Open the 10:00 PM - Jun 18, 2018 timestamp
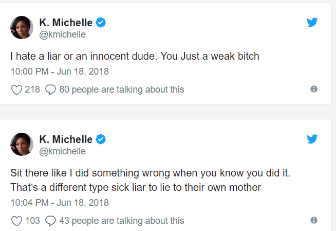336x231 pixels. click(60, 72)
